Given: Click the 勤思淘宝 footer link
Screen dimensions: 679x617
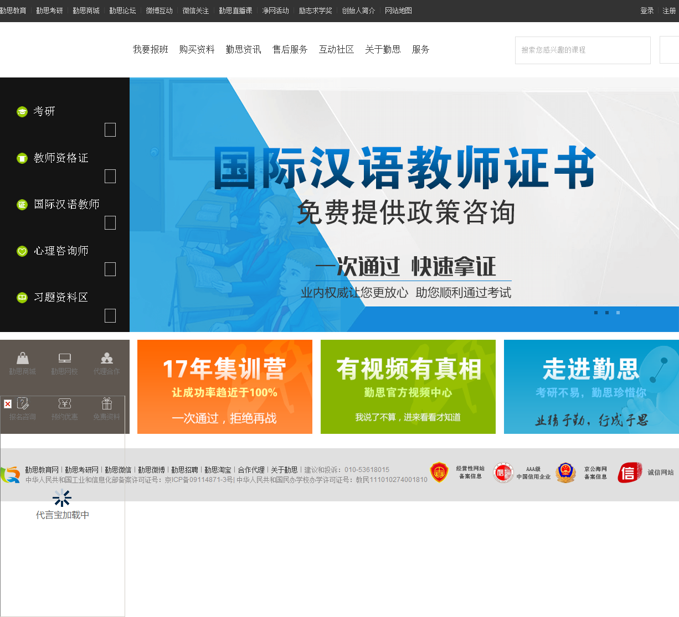Looking at the screenshot, I should tap(218, 470).
